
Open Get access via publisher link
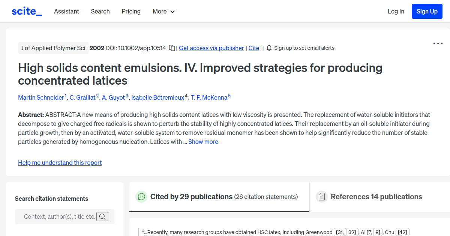point(211,48)
